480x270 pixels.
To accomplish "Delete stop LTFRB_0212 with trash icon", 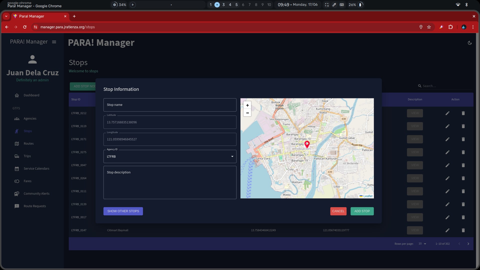I will point(463,113).
